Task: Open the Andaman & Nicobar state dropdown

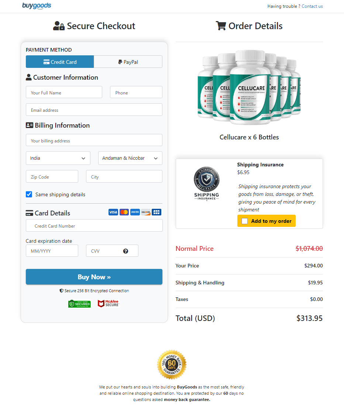Action: [x=130, y=158]
